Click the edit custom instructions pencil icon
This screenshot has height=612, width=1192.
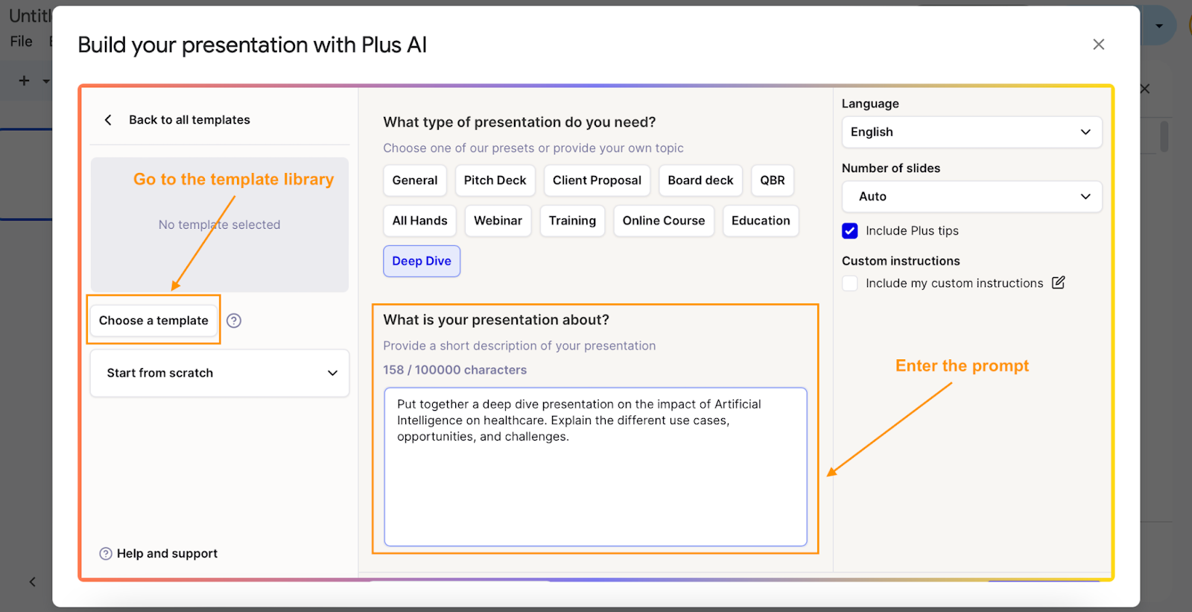tap(1058, 283)
